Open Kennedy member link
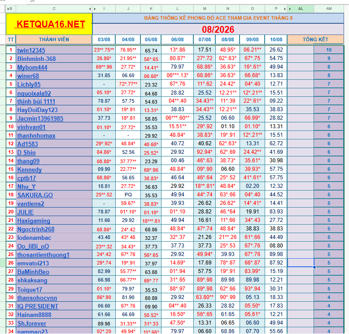This screenshot has height=334, width=349. (30, 169)
